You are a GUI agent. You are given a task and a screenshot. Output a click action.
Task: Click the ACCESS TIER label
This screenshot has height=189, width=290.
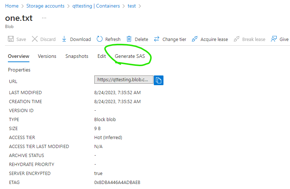click(x=22, y=137)
